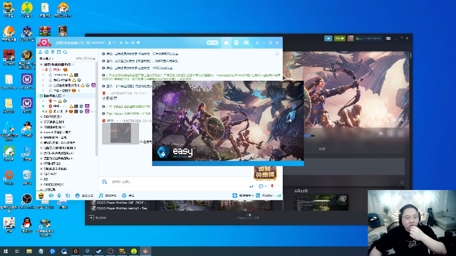Copy the YY channel ID number
456x256 pixels.
pyautogui.click(x=97, y=43)
